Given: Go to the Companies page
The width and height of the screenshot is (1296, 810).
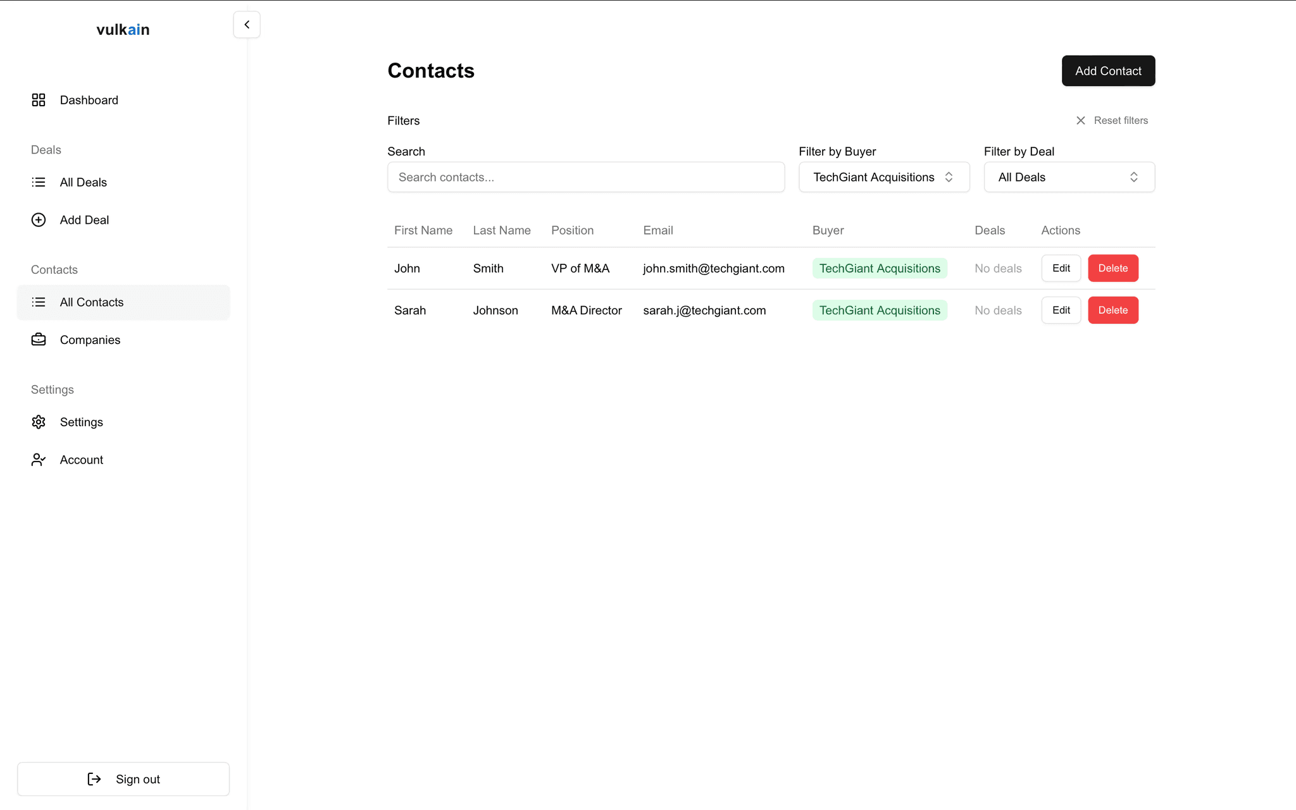Looking at the screenshot, I should [90, 340].
